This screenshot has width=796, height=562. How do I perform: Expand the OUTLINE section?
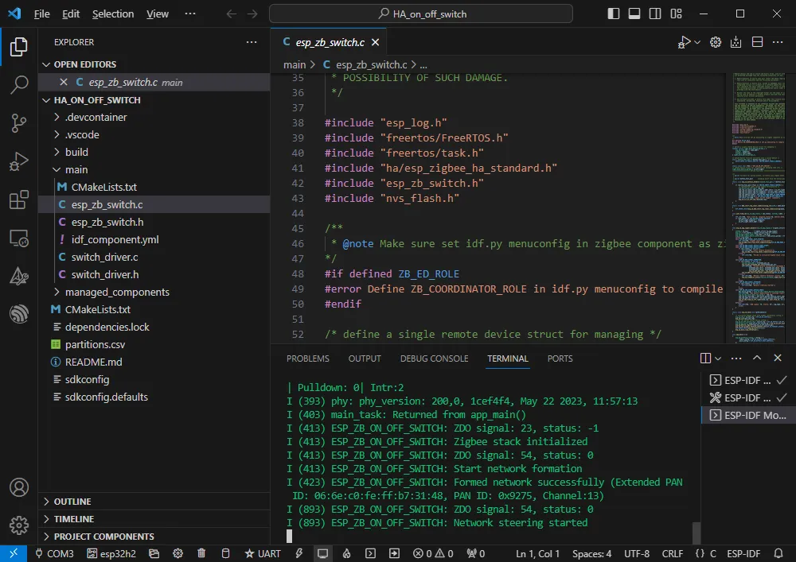click(x=72, y=502)
